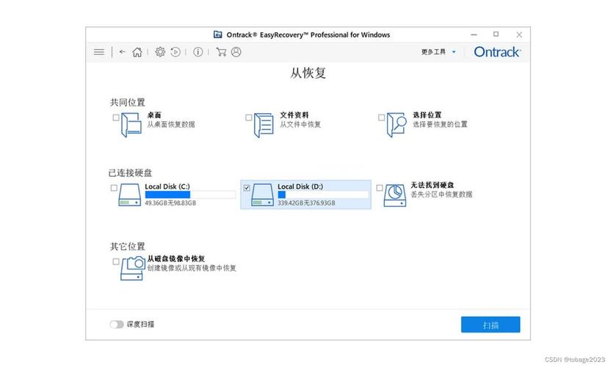
Task: Click the 无法找到硬盘 label
Action: pos(433,185)
